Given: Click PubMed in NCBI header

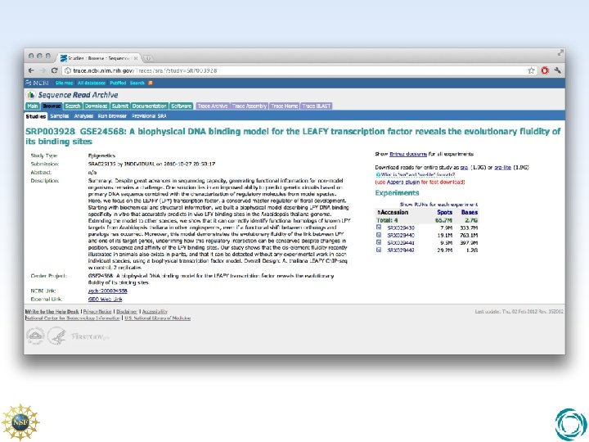Looking at the screenshot, I should click(118, 83).
